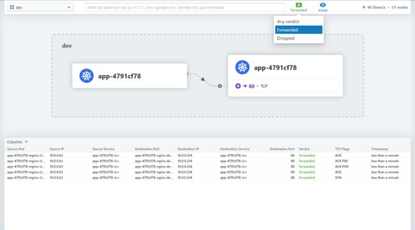Focus the flow filter input field
This screenshot has width=415, height=230.
185,8
